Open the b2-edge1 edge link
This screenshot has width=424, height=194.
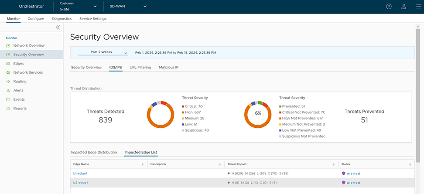(x=80, y=183)
